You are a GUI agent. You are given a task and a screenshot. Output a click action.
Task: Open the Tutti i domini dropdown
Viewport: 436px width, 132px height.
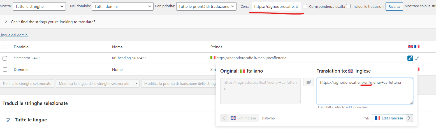[123, 6]
